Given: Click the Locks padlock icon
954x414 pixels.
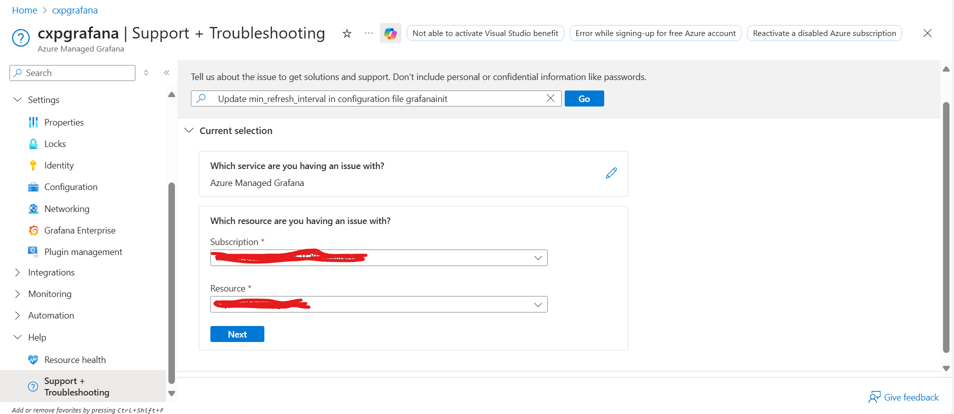Looking at the screenshot, I should coord(33,144).
